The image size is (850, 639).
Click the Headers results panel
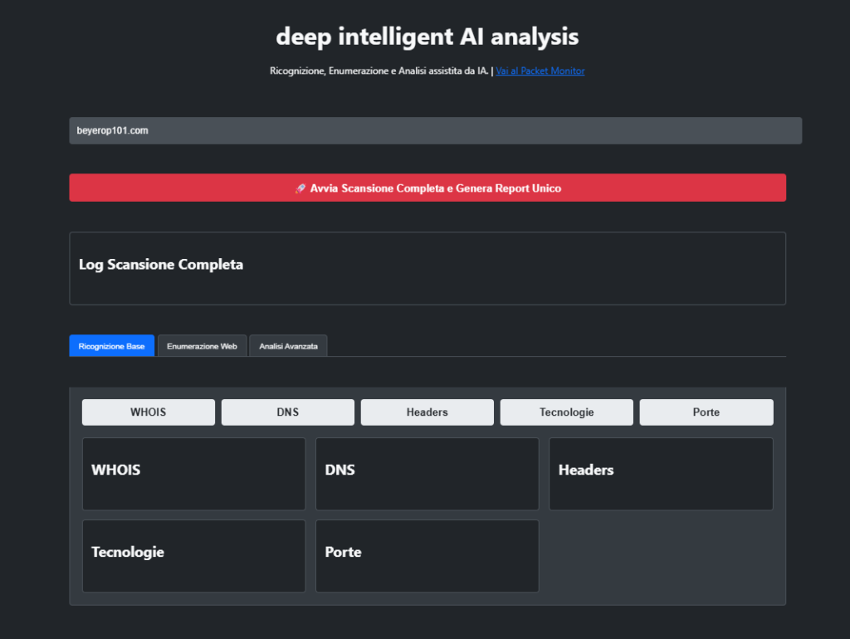pyautogui.click(x=661, y=473)
